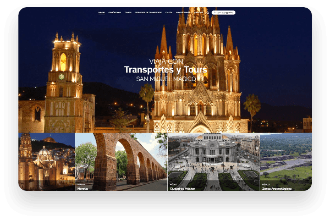Viewport: 330px width, 220px height.
Task: Open the first night-time church tile
Action: [46, 161]
